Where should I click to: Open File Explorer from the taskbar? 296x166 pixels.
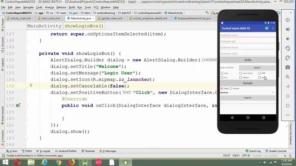click(x=31, y=162)
